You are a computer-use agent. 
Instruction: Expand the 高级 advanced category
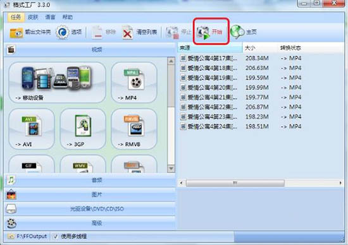tap(90, 223)
